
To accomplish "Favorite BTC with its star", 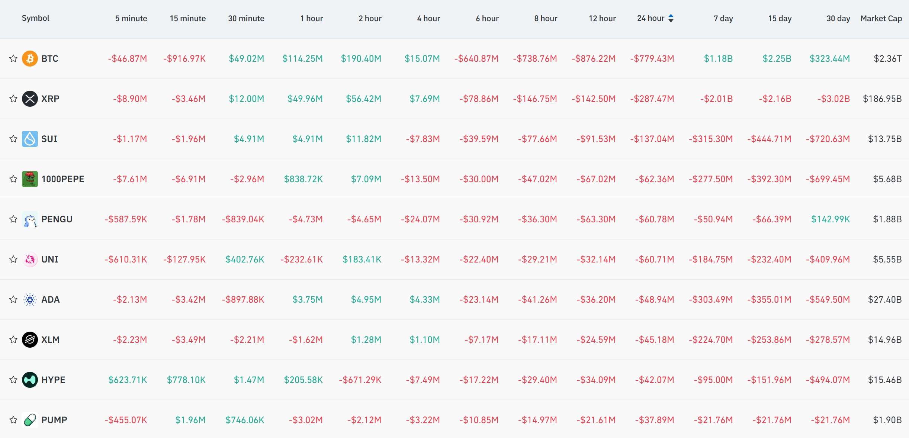I will pos(13,58).
